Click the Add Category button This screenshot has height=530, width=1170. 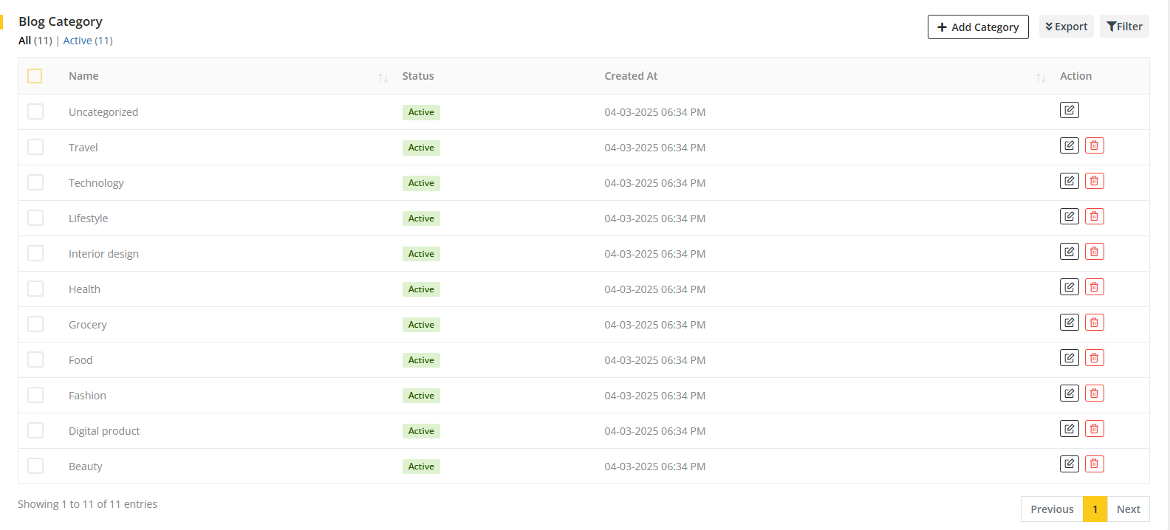coord(977,27)
